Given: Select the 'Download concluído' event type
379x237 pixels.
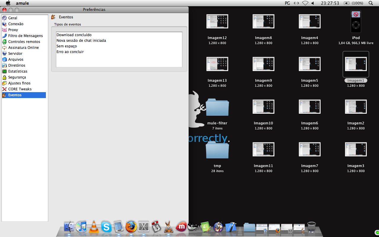Looking at the screenshot, I should (x=74, y=35).
